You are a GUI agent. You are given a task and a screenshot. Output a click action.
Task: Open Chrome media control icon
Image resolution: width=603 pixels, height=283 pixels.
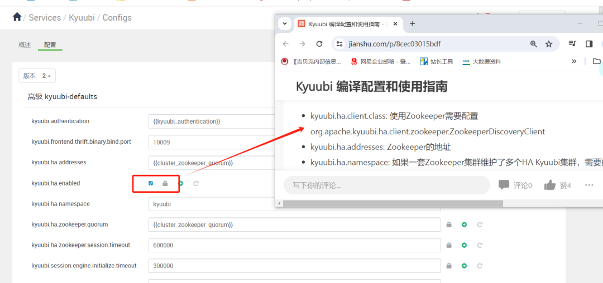pos(572,43)
